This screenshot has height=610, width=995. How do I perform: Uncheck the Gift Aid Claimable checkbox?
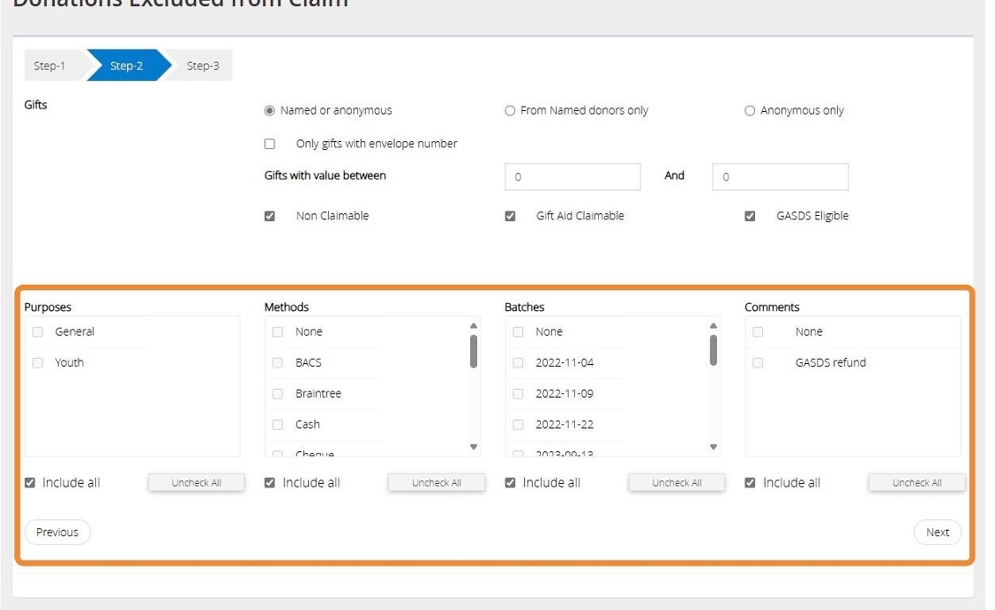click(x=510, y=217)
